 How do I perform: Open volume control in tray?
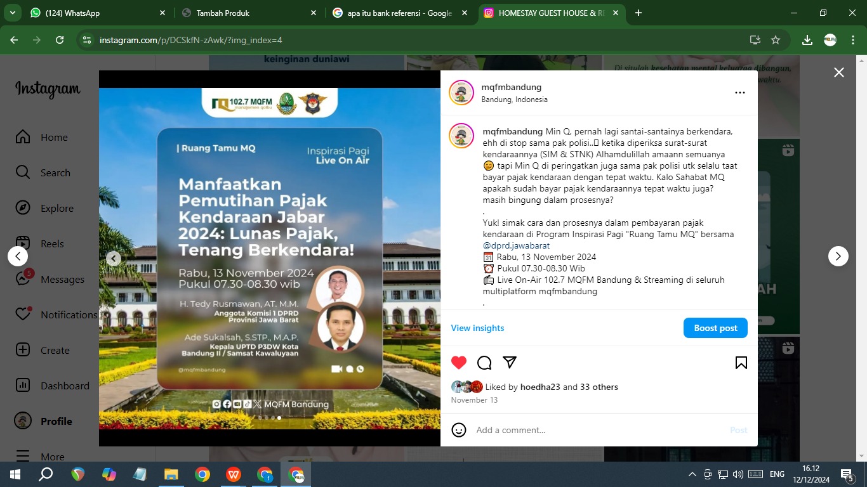coord(738,474)
